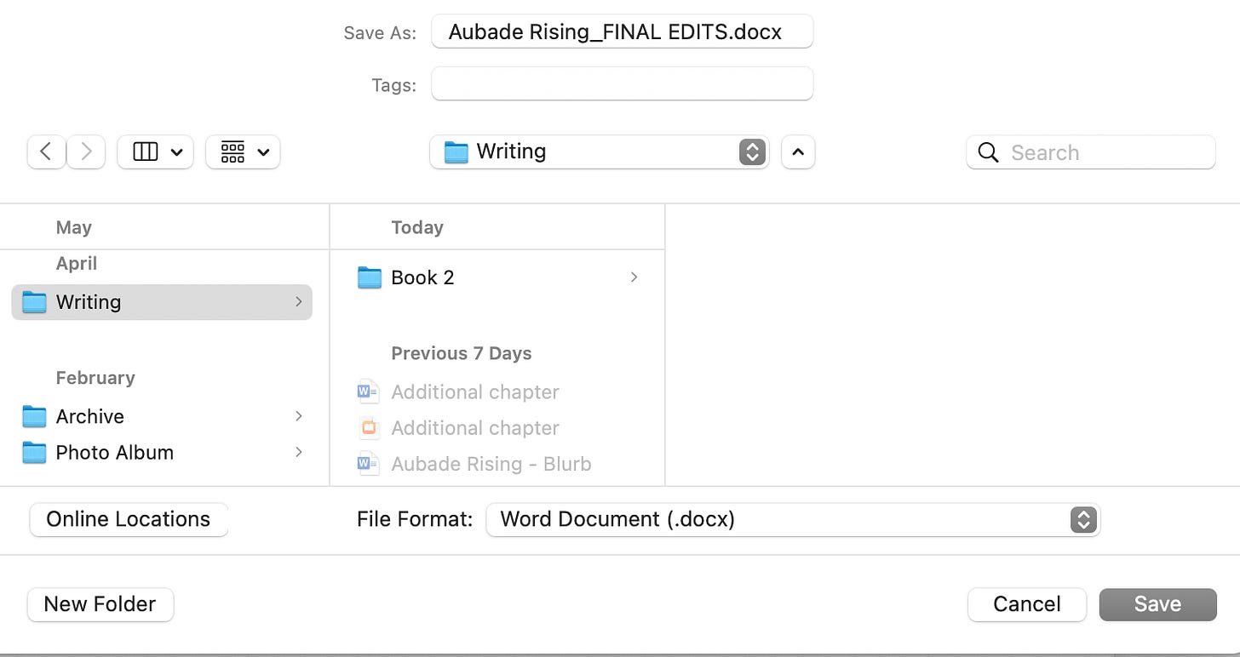Click the Save As filename field
1240x657 pixels.
(623, 32)
